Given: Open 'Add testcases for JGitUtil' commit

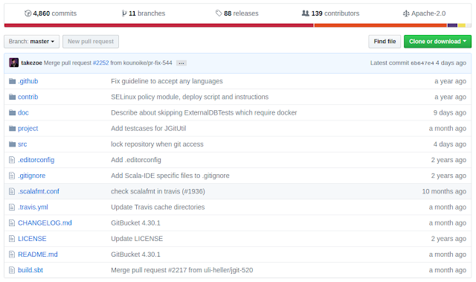Looking at the screenshot, I should coord(149,129).
